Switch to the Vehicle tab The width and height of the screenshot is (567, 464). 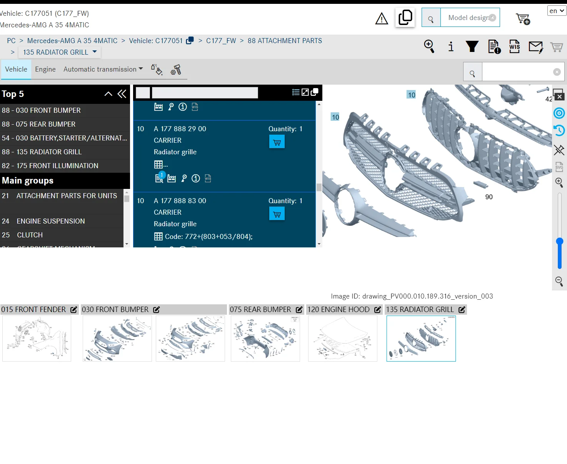[16, 69]
